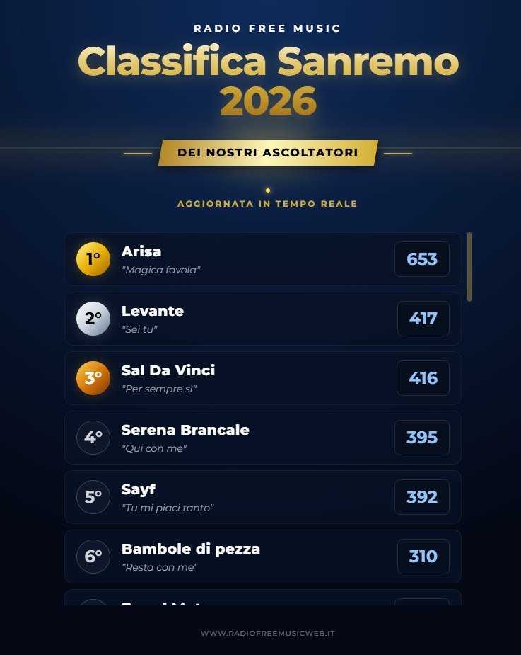
Task: Select the "Per sempre sì" song title
Action: point(159,389)
